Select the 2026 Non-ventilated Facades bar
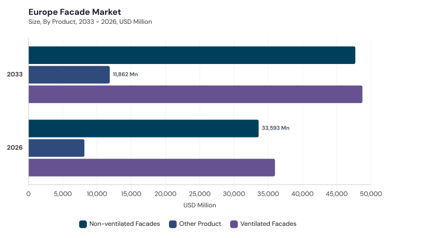The width and height of the screenshot is (424, 238). tap(144, 129)
